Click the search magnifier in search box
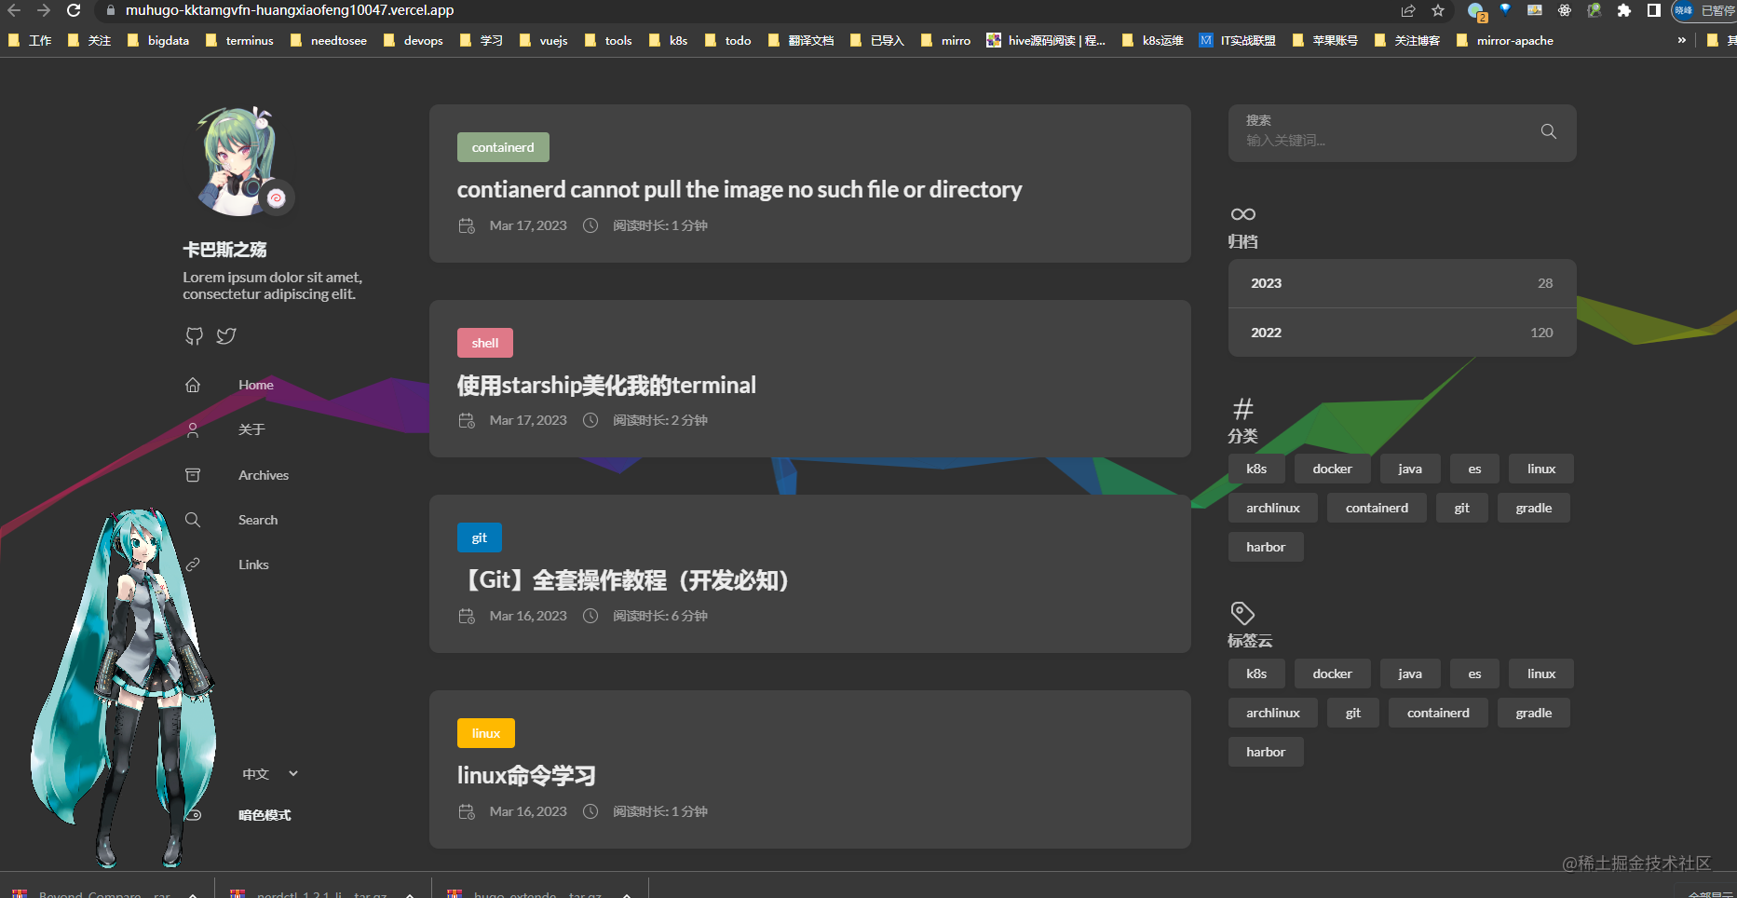The height and width of the screenshot is (898, 1737). [x=1547, y=131]
